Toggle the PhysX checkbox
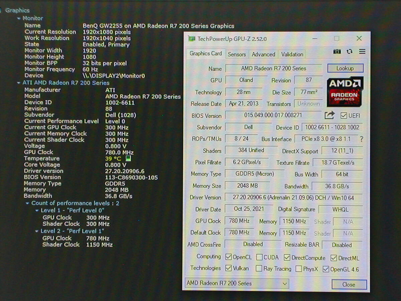This screenshot has width=401, height=301. (x=299, y=269)
